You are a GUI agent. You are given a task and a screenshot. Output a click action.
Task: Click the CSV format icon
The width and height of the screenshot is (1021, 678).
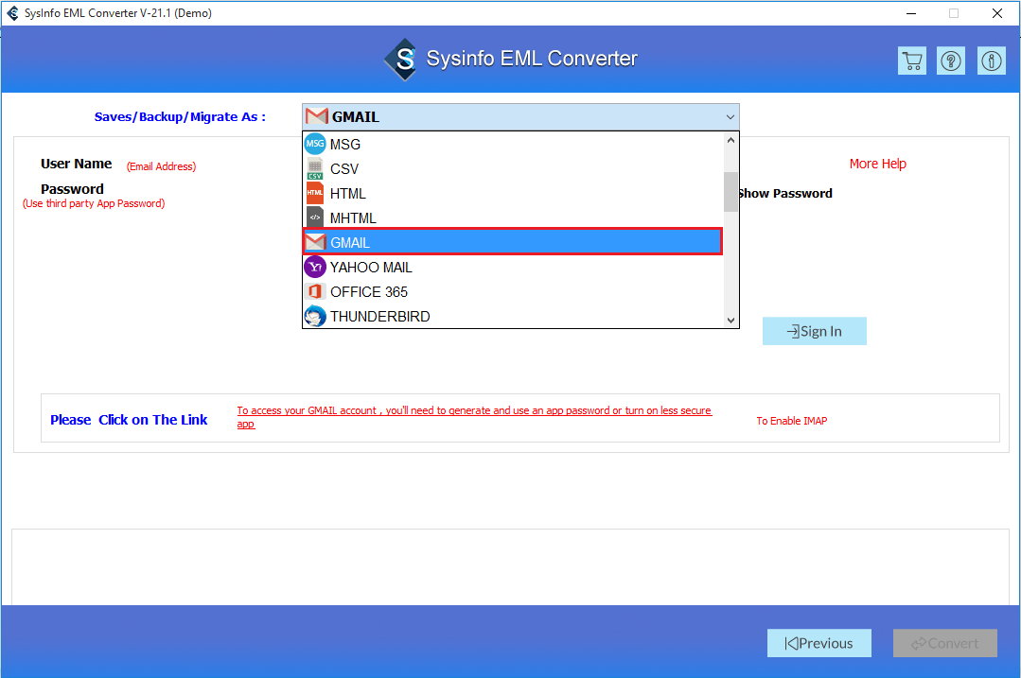point(315,168)
